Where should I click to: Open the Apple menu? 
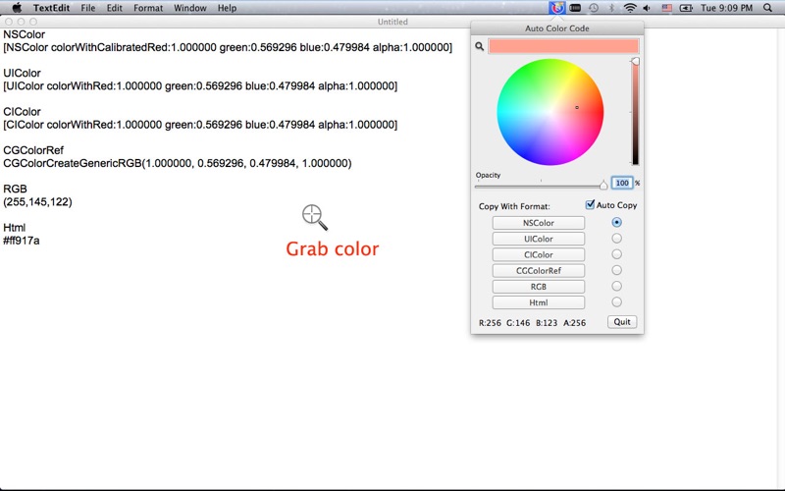click(x=17, y=8)
